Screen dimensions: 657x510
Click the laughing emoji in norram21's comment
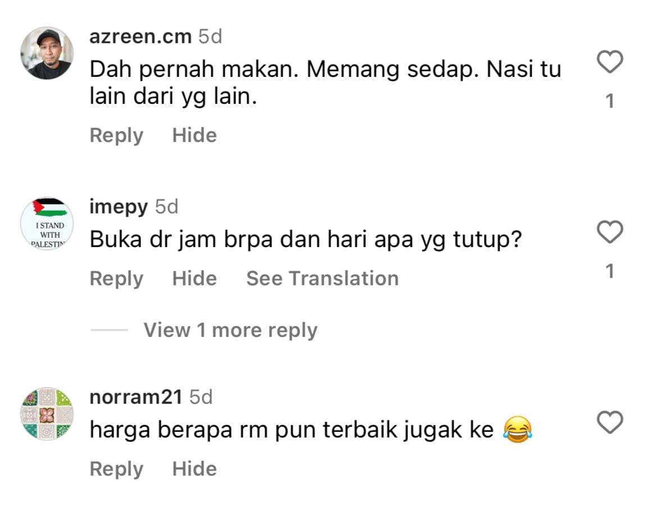point(518,430)
